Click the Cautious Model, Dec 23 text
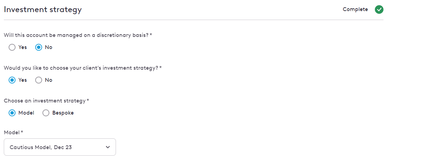 coord(41,147)
